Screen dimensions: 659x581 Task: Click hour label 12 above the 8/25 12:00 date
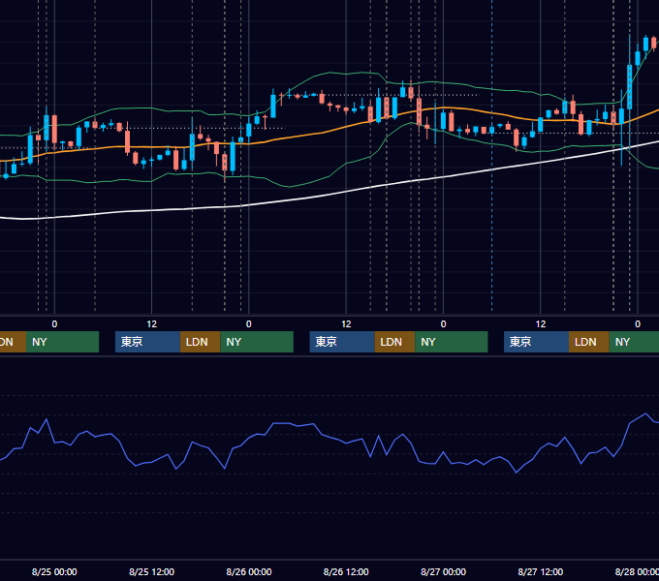pos(152,324)
